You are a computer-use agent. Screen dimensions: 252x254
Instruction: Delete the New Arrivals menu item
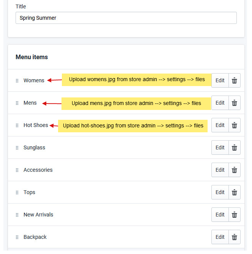click(x=235, y=215)
